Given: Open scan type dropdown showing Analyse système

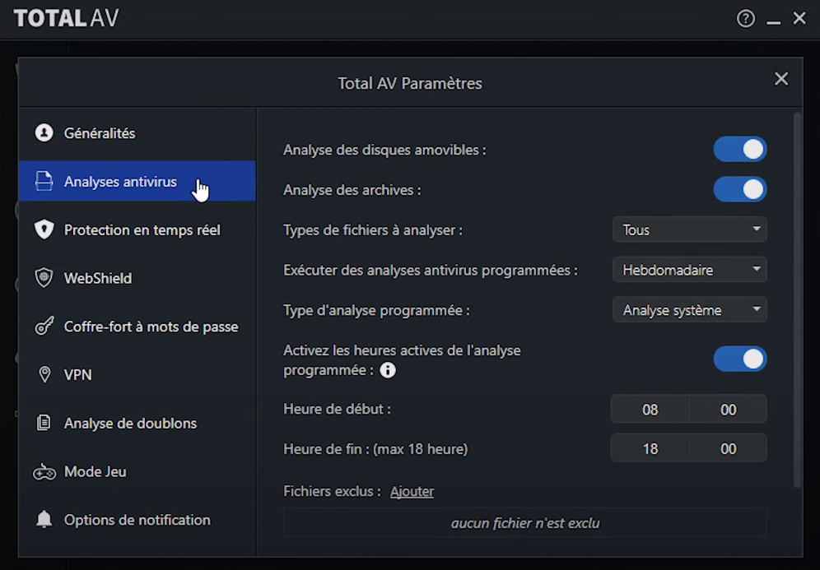Looking at the screenshot, I should [x=690, y=310].
